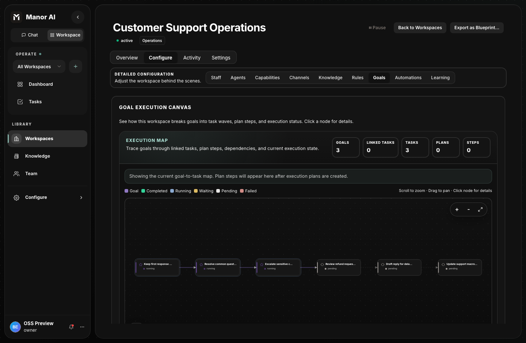The height and width of the screenshot is (343, 526).
Task: Open Knowledge in the Library sidebar
Action: click(47, 156)
